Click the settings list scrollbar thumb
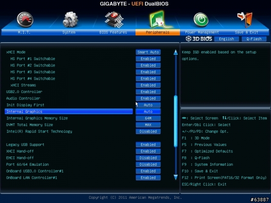271x203 pixels. [x=176, y=121]
